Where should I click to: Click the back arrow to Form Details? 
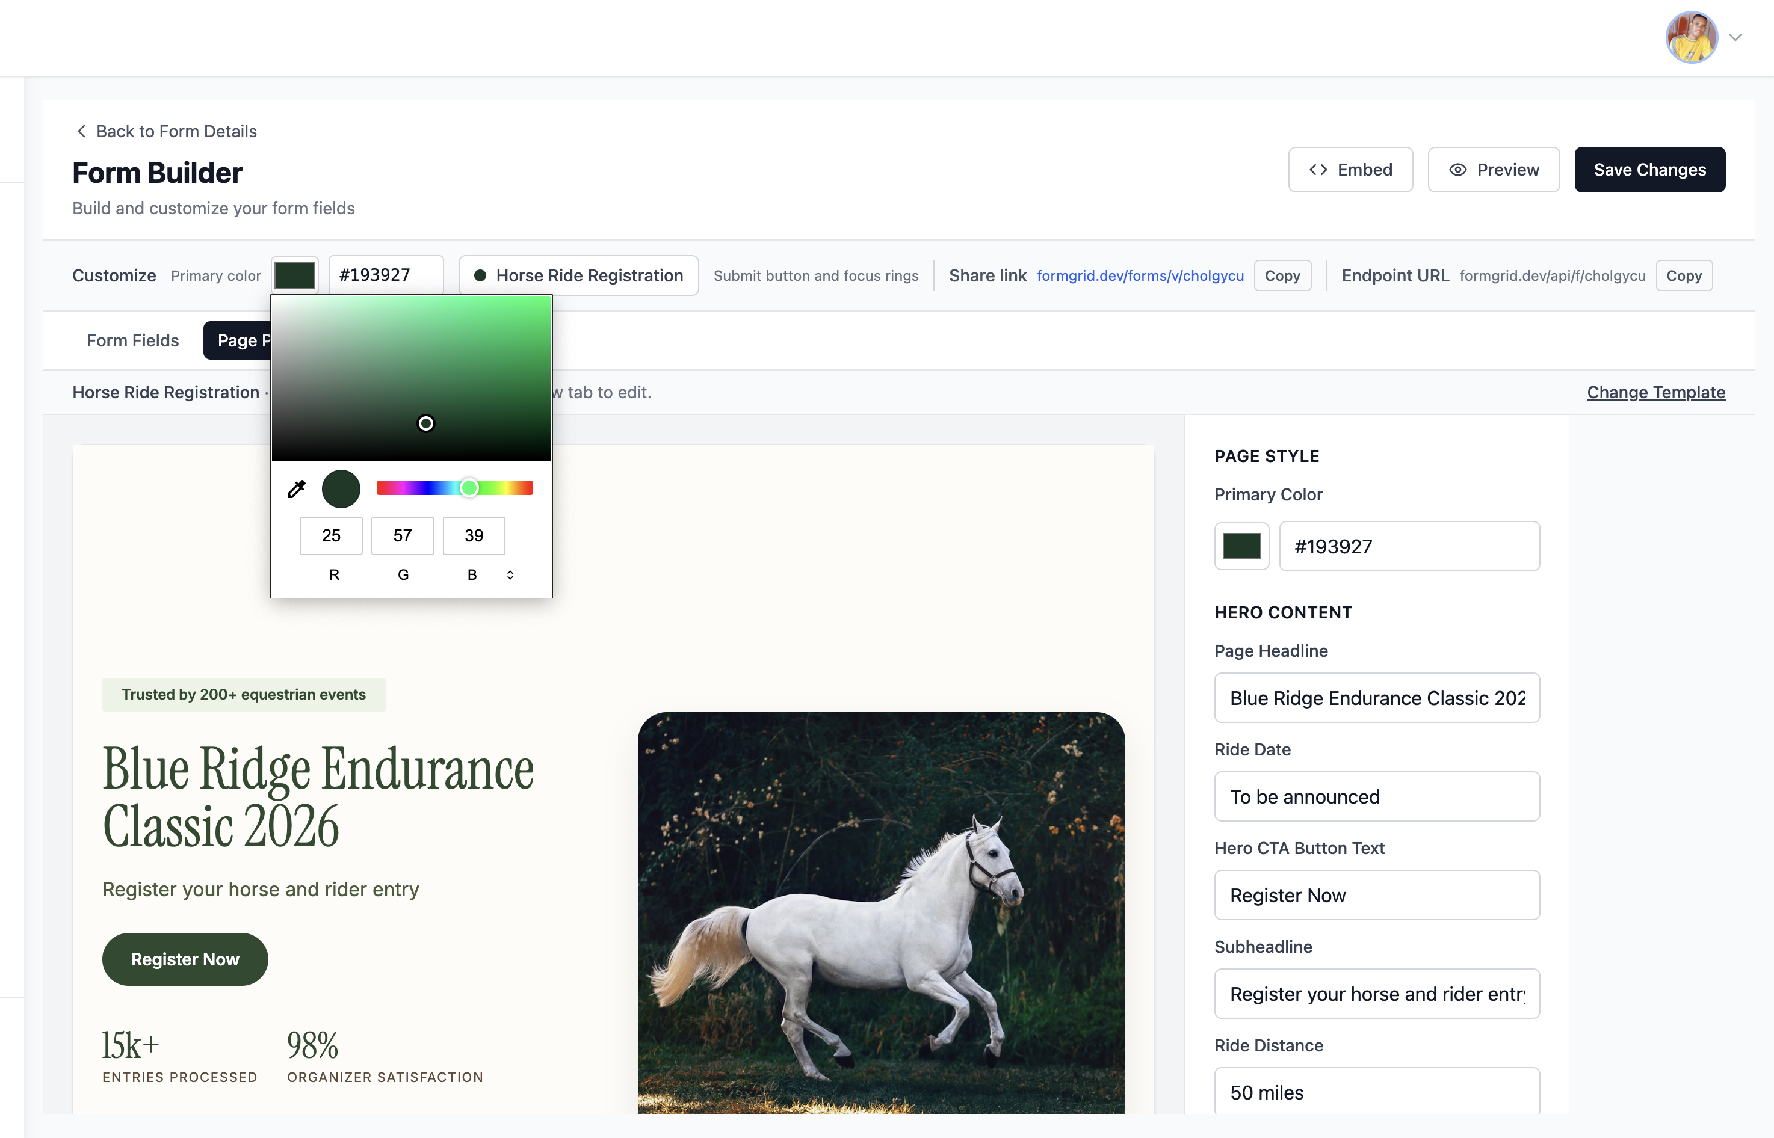81,131
